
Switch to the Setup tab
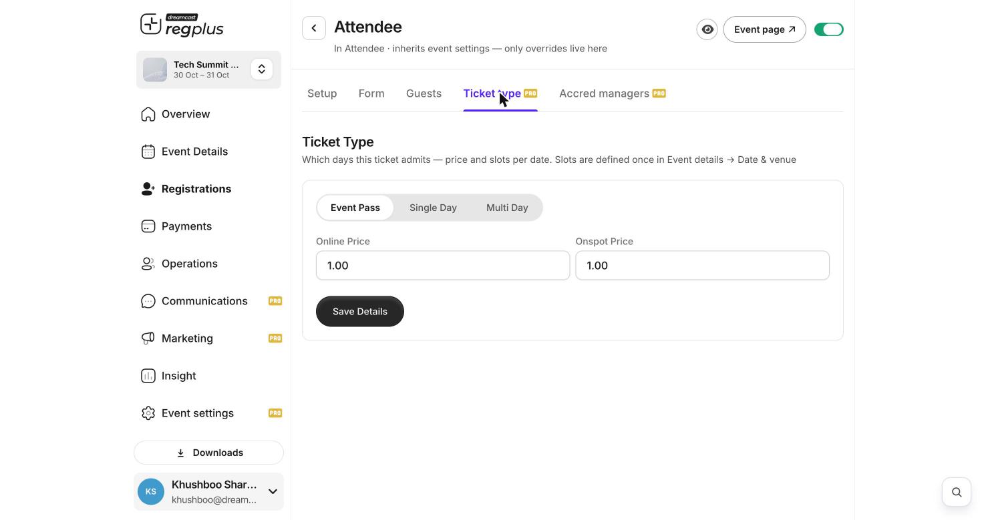point(322,93)
